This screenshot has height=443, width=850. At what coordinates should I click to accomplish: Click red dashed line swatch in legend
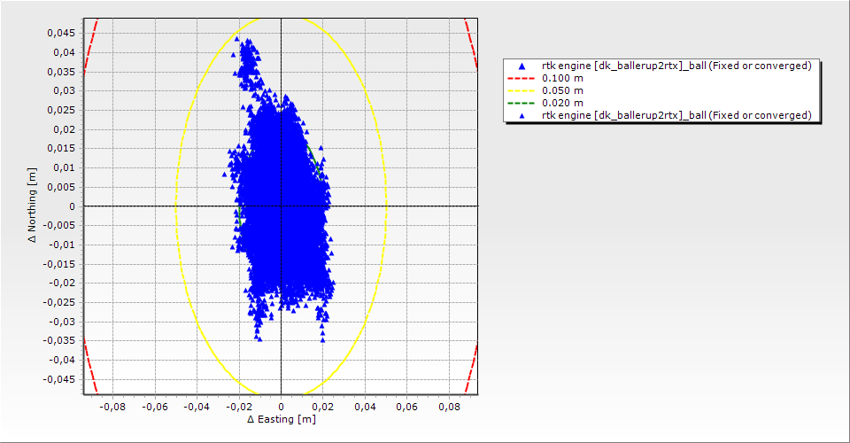point(521,78)
